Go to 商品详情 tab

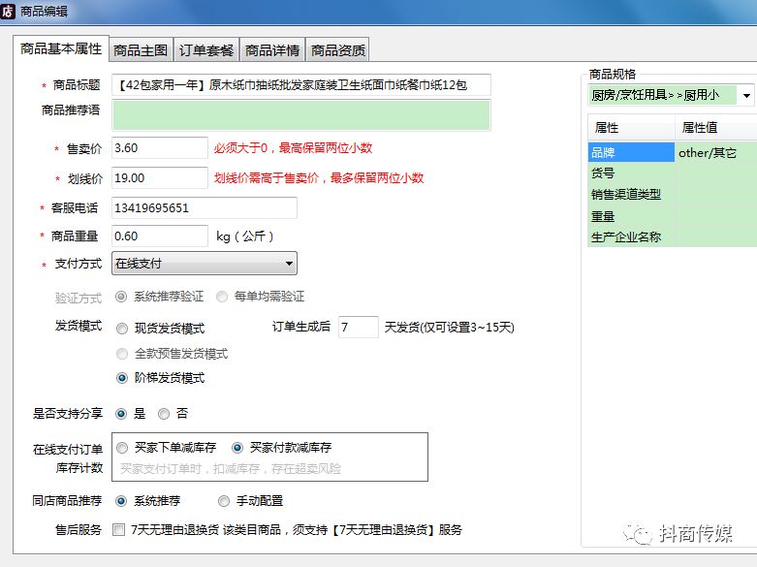(x=272, y=50)
